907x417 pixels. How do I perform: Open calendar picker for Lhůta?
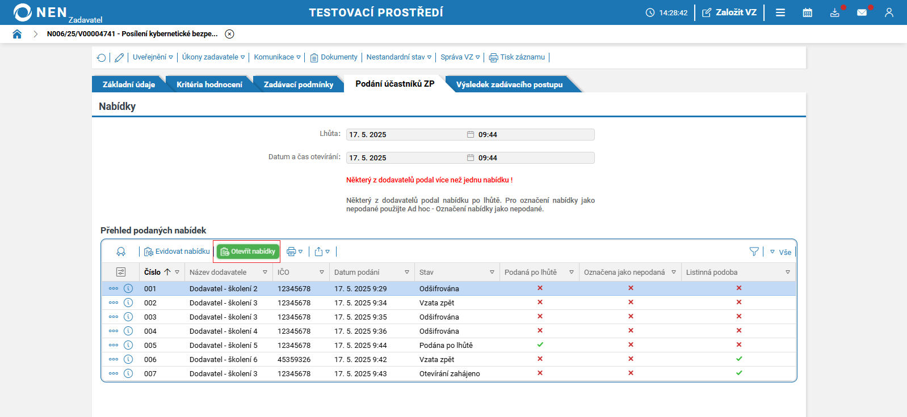[471, 134]
